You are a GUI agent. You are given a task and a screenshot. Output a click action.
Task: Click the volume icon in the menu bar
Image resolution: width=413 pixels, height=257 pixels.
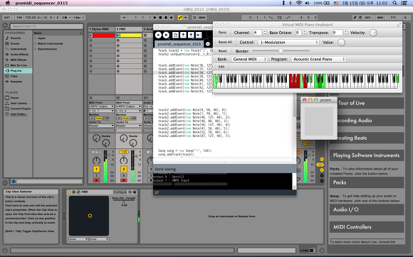[x=307, y=3]
